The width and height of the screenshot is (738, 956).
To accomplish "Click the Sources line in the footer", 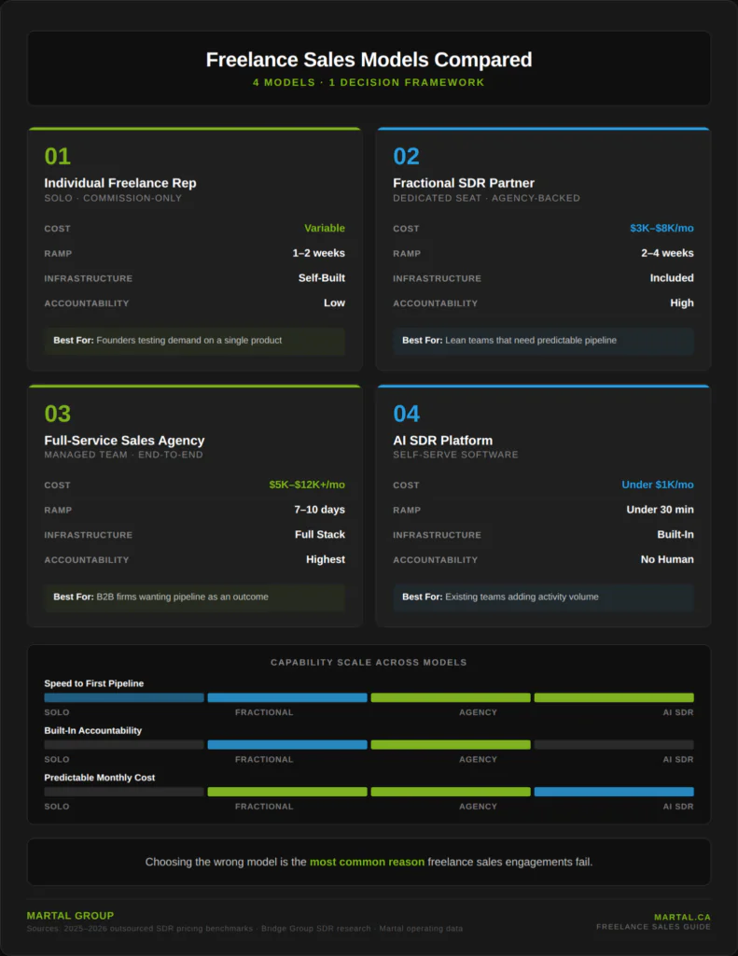I will click(x=244, y=929).
